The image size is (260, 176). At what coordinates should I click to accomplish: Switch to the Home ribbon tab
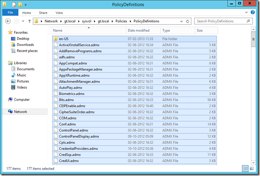pyautogui.click(x=26, y=13)
